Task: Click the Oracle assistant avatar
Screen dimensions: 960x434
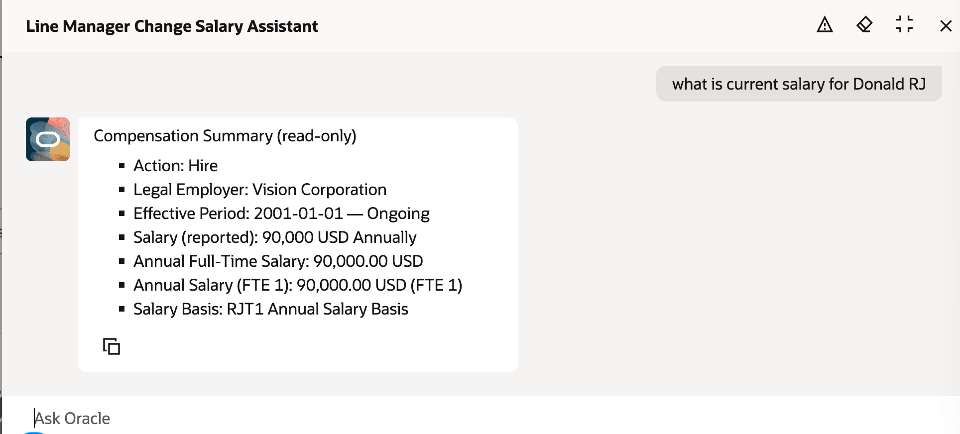Action: (47, 139)
